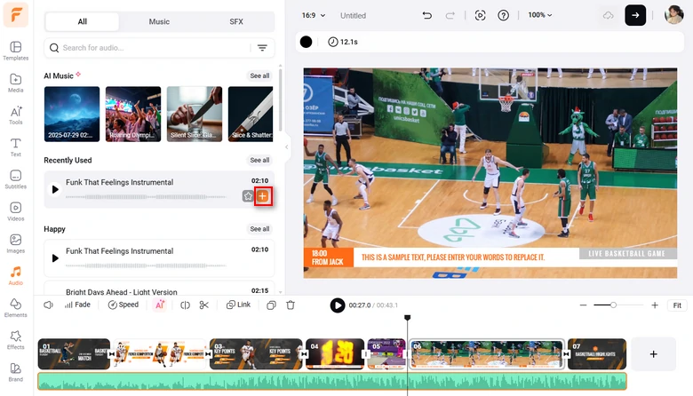
Task: Play the timeline preview
Action: pyautogui.click(x=338, y=305)
